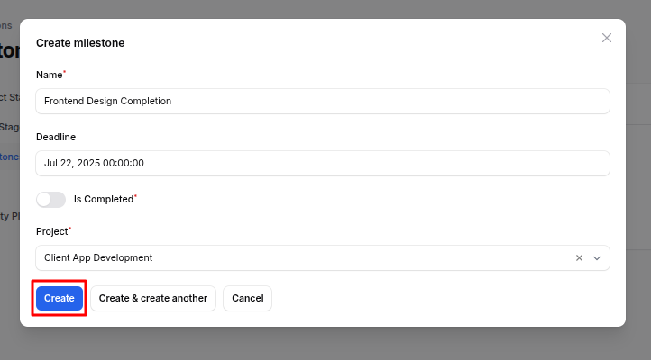Click the Name input field

(323, 101)
